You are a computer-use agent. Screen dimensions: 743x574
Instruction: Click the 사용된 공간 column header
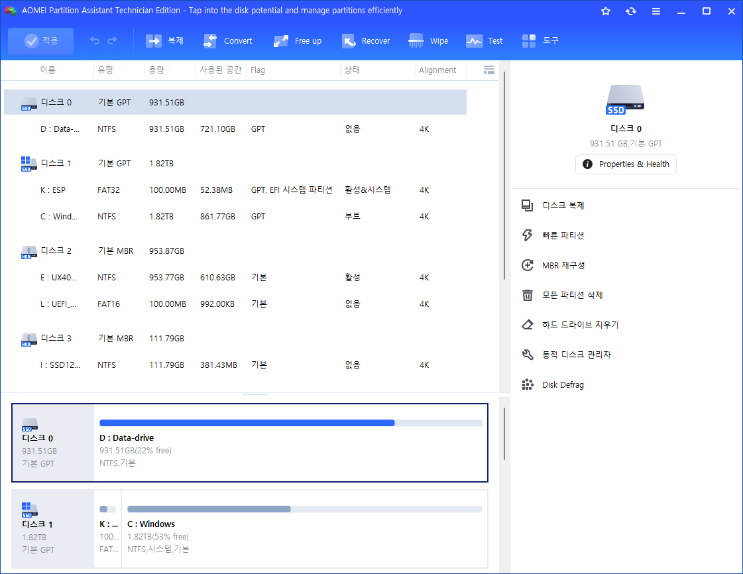(221, 70)
